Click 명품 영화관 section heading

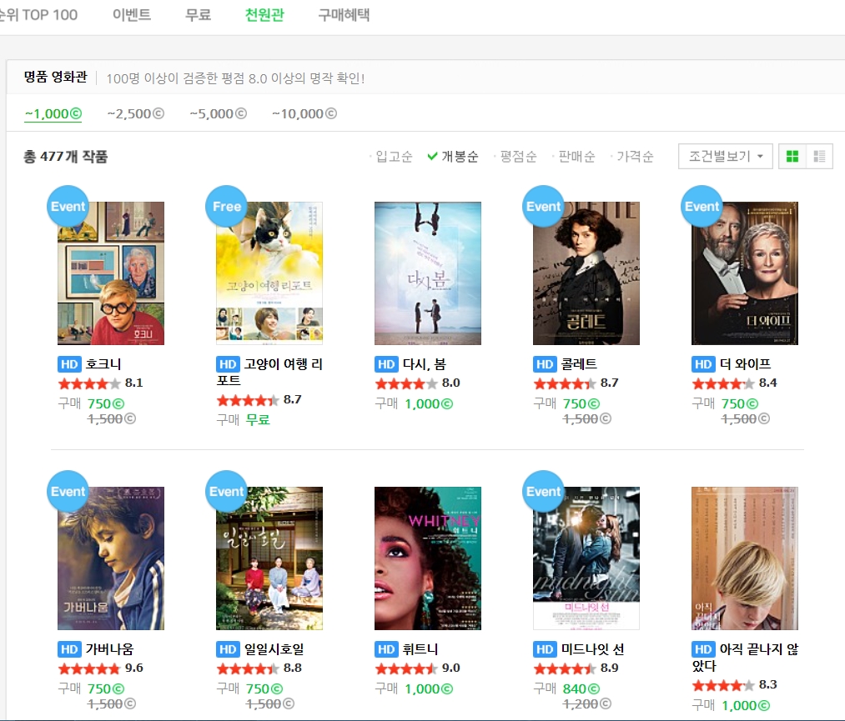pos(56,77)
